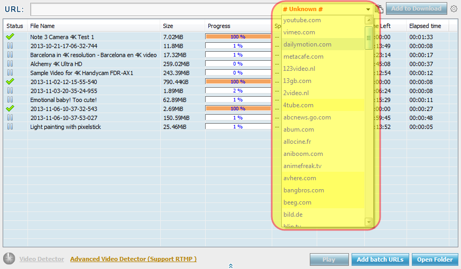Click green checkmark for Note 3 Camera 4K Test 1
This screenshot has width=461, height=269.
[10, 36]
